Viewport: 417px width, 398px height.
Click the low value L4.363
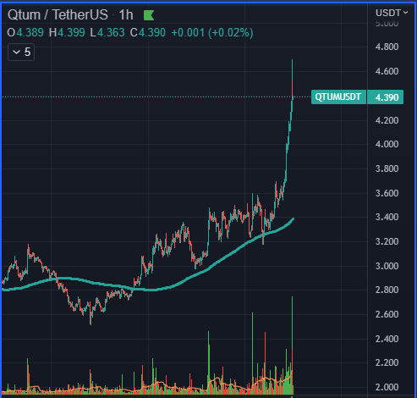(x=107, y=33)
